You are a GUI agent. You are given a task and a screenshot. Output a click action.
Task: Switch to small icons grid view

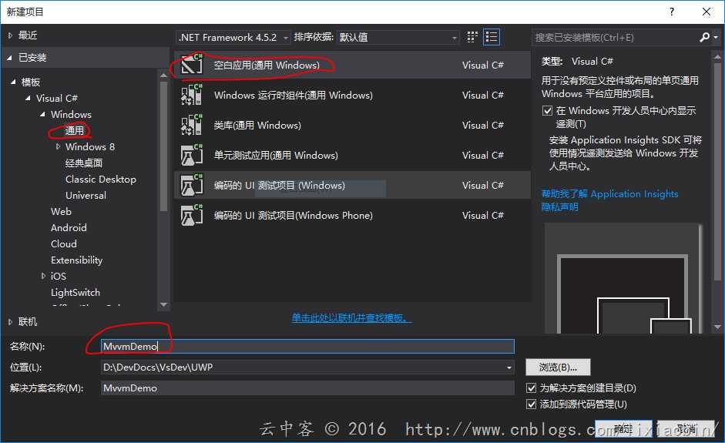click(472, 37)
